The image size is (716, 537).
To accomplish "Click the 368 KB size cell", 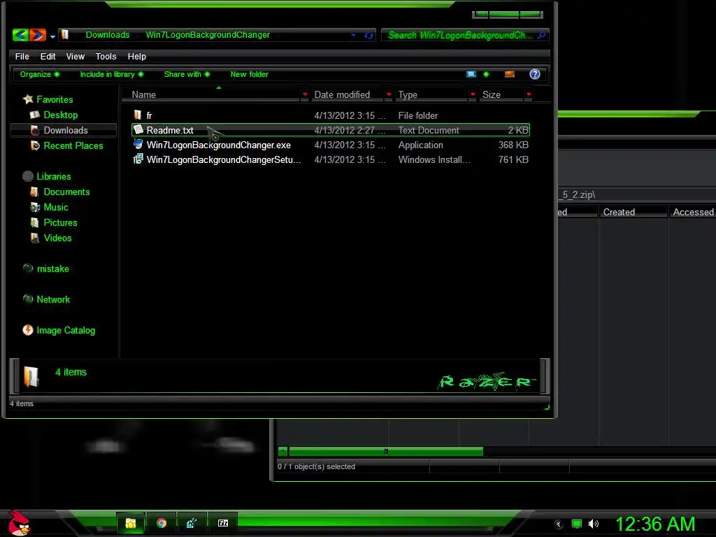I will [513, 145].
